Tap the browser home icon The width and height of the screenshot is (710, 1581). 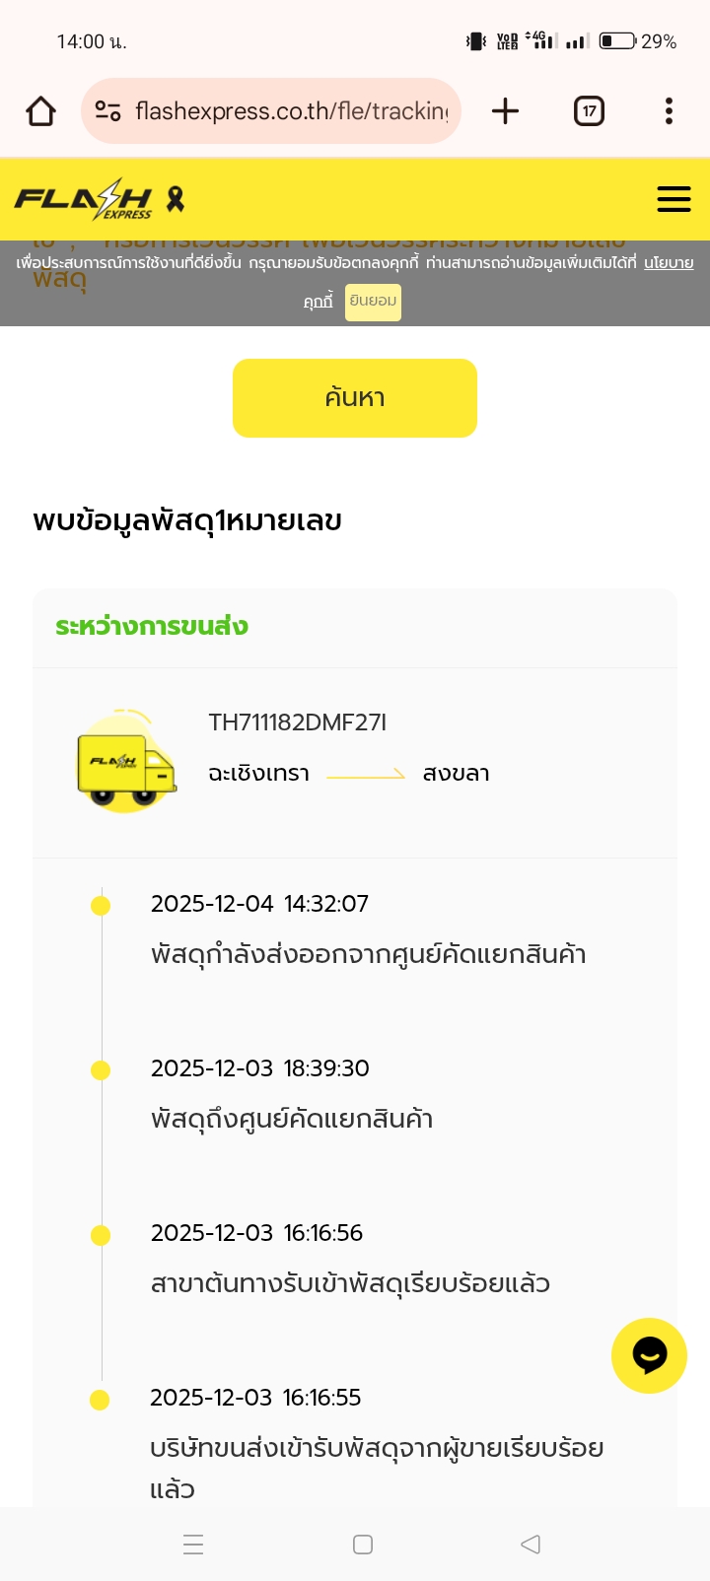pyautogui.click(x=41, y=111)
